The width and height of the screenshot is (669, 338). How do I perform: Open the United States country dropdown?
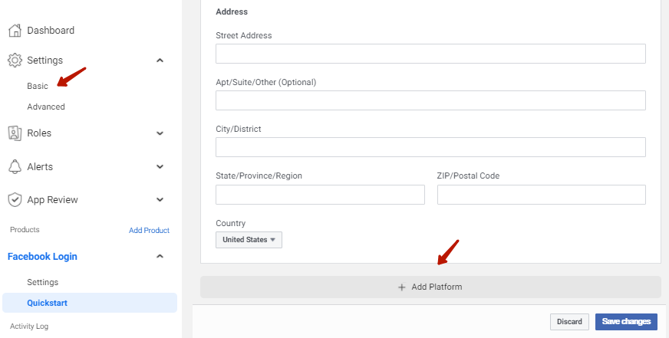[x=249, y=240]
